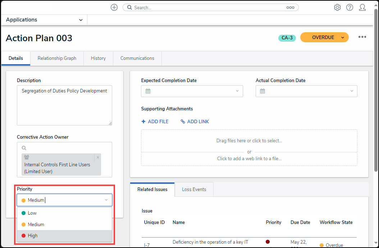The image size is (379, 248).
Task: Switch to the Relationship Graph tab
Action: click(x=57, y=58)
